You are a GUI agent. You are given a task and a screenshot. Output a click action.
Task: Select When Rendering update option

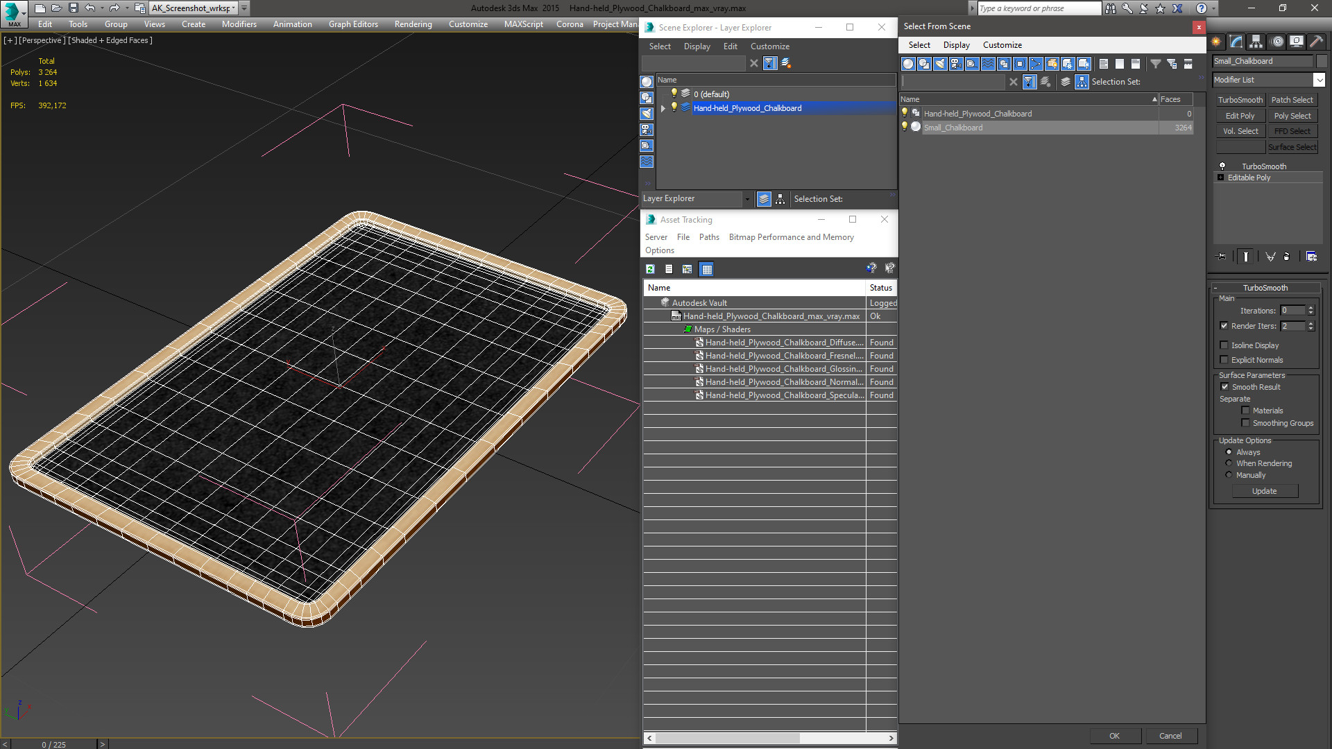pos(1229,463)
